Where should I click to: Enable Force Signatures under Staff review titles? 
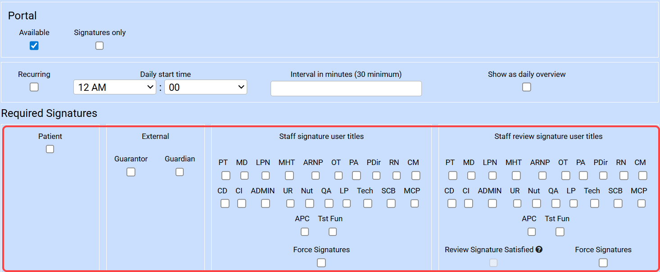603,263
